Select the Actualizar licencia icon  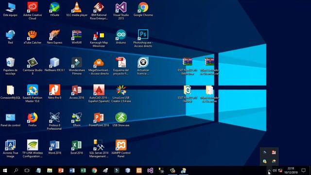pyautogui.click(x=143, y=66)
